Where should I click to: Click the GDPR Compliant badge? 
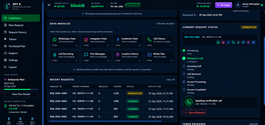click(x=20, y=121)
